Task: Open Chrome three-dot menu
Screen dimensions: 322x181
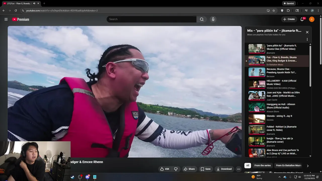Action: (318, 11)
